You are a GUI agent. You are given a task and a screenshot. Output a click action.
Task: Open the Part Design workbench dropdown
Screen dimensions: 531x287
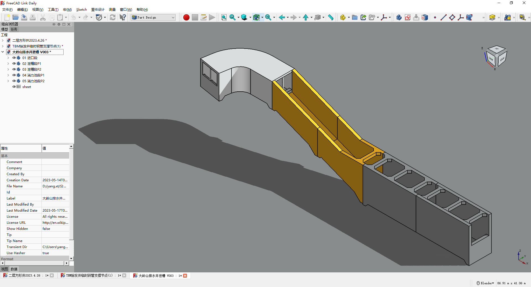click(153, 17)
